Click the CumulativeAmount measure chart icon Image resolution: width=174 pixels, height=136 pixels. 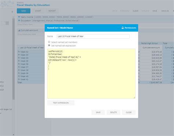19,30
